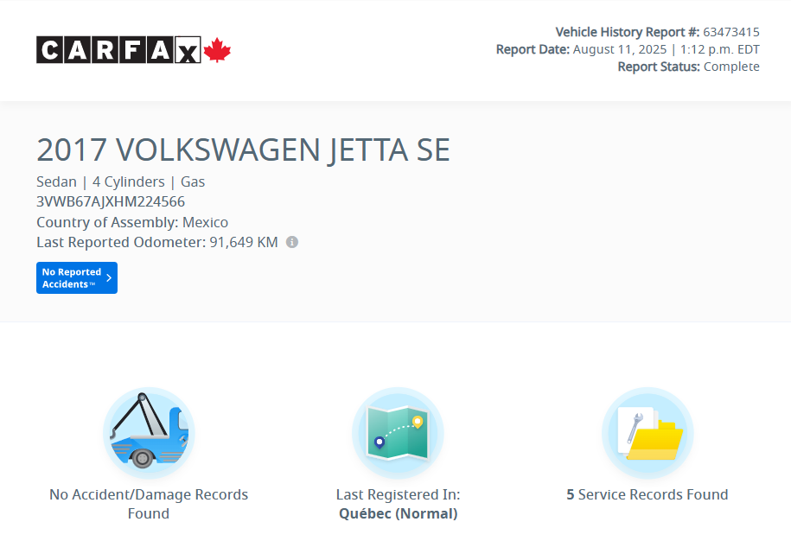Open Last Registered In label
This screenshot has width=791, height=541.
click(398, 494)
